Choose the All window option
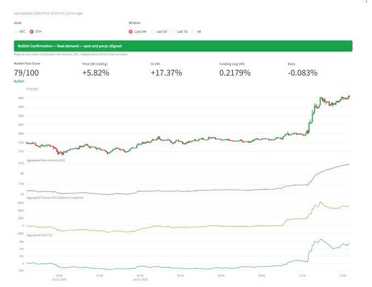 point(194,32)
